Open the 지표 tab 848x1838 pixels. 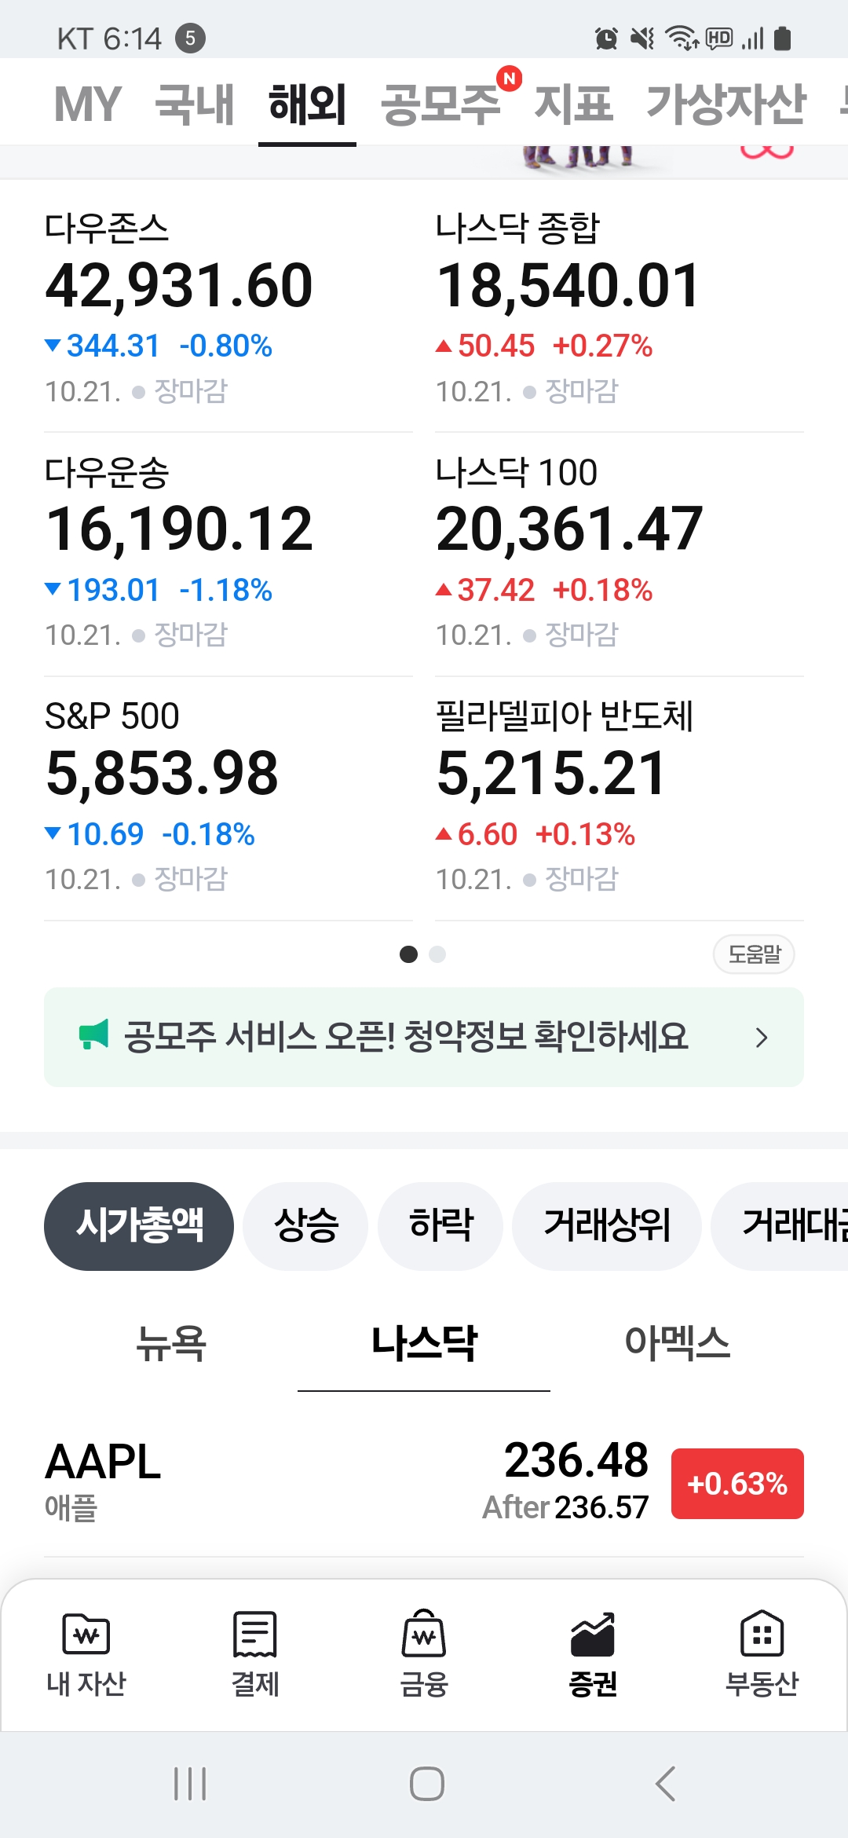coord(573,104)
